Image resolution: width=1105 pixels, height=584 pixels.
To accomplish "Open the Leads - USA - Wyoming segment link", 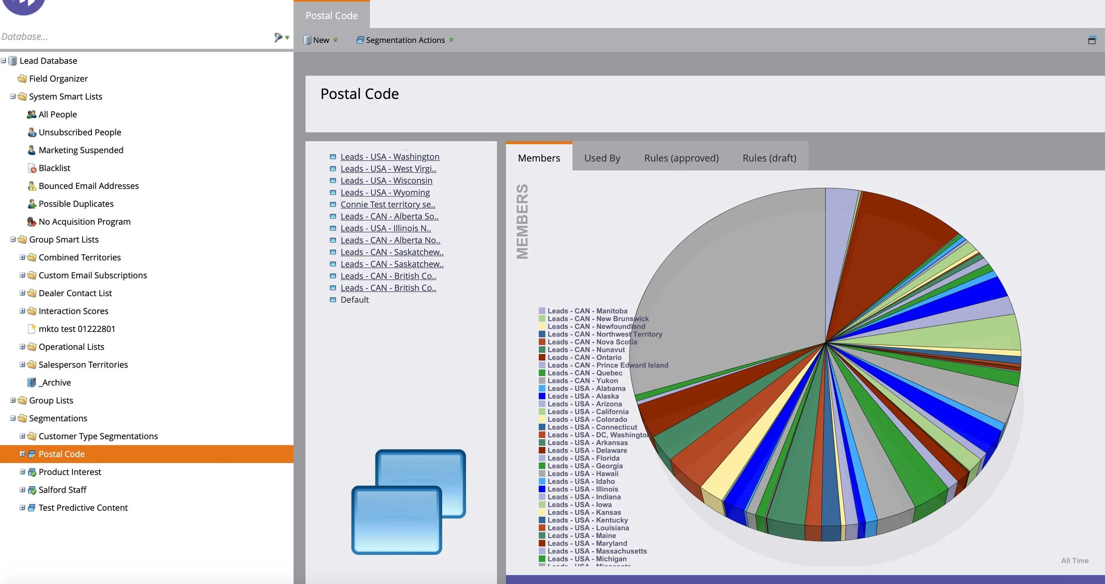I will point(385,192).
